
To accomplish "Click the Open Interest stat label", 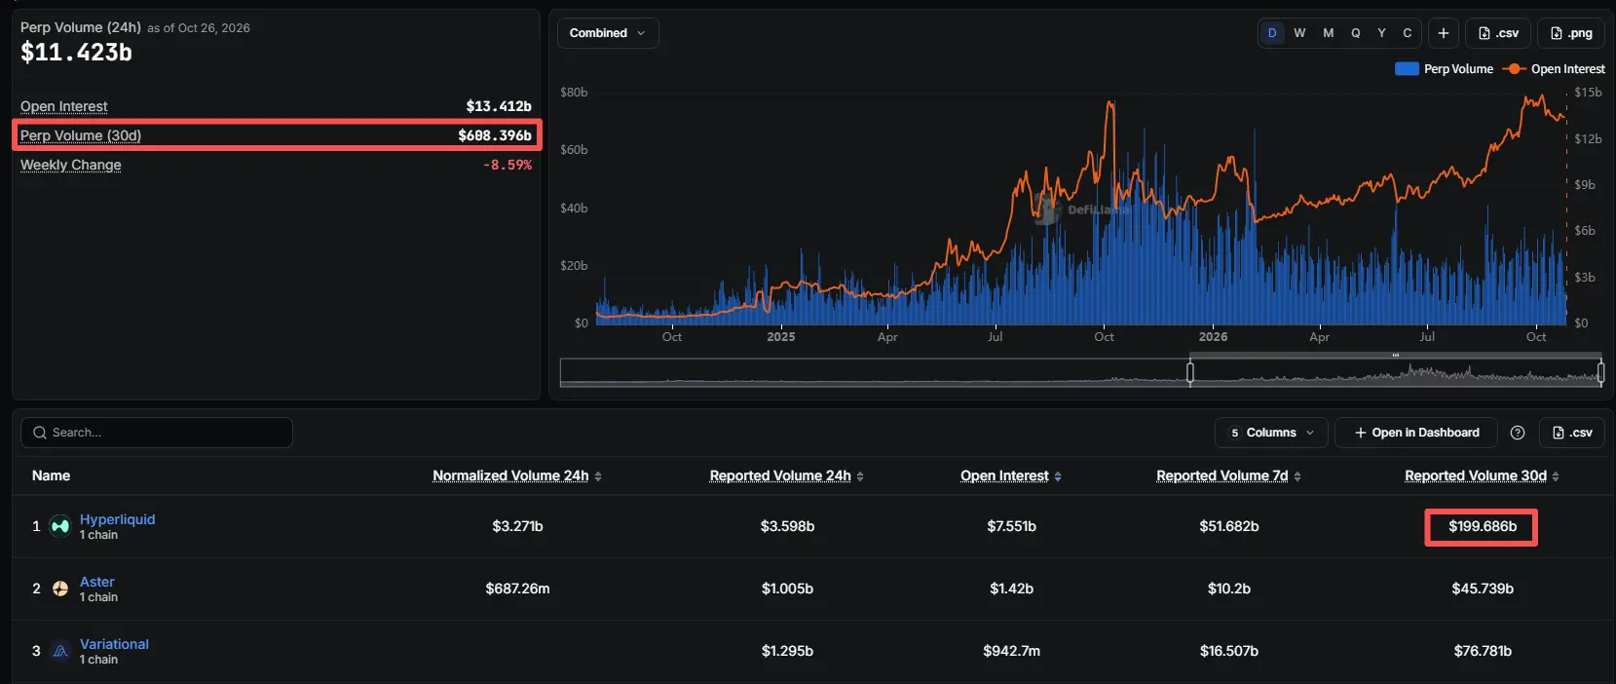I will point(64,106).
